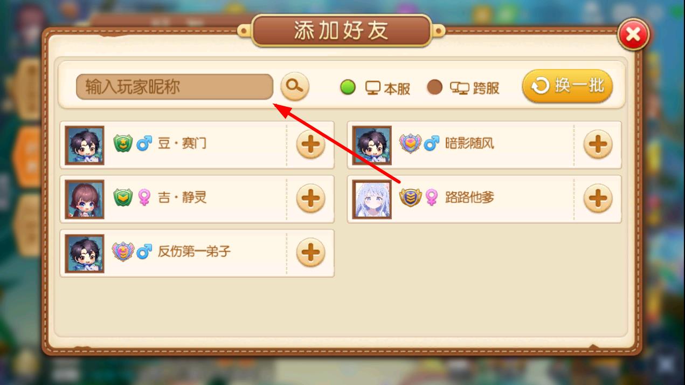685x385 pixels.
Task: Add 路路他爹 with plus icon
Action: (x=598, y=198)
